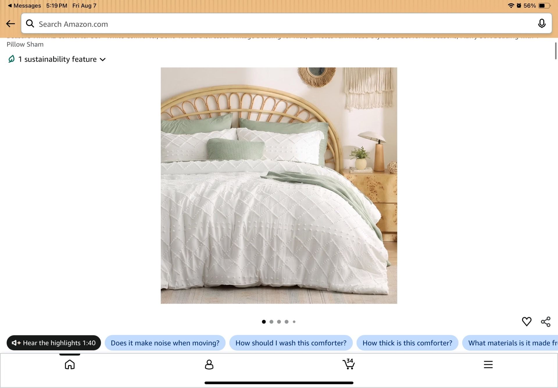Ask 'How should I wash this comforter?'
558x388 pixels.
[x=291, y=343]
